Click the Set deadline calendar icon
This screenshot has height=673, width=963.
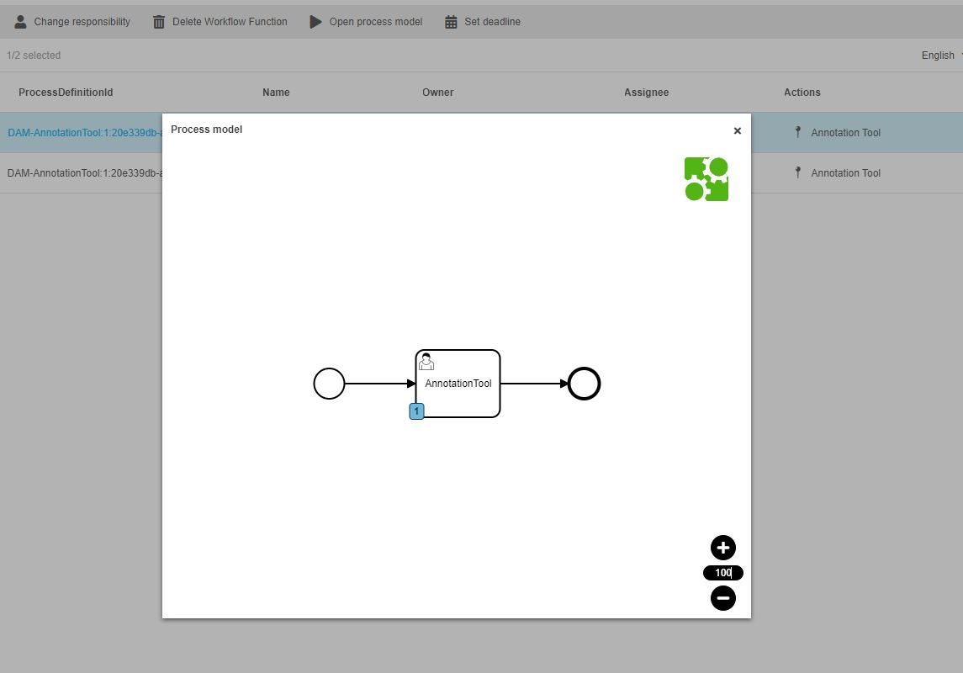[451, 22]
